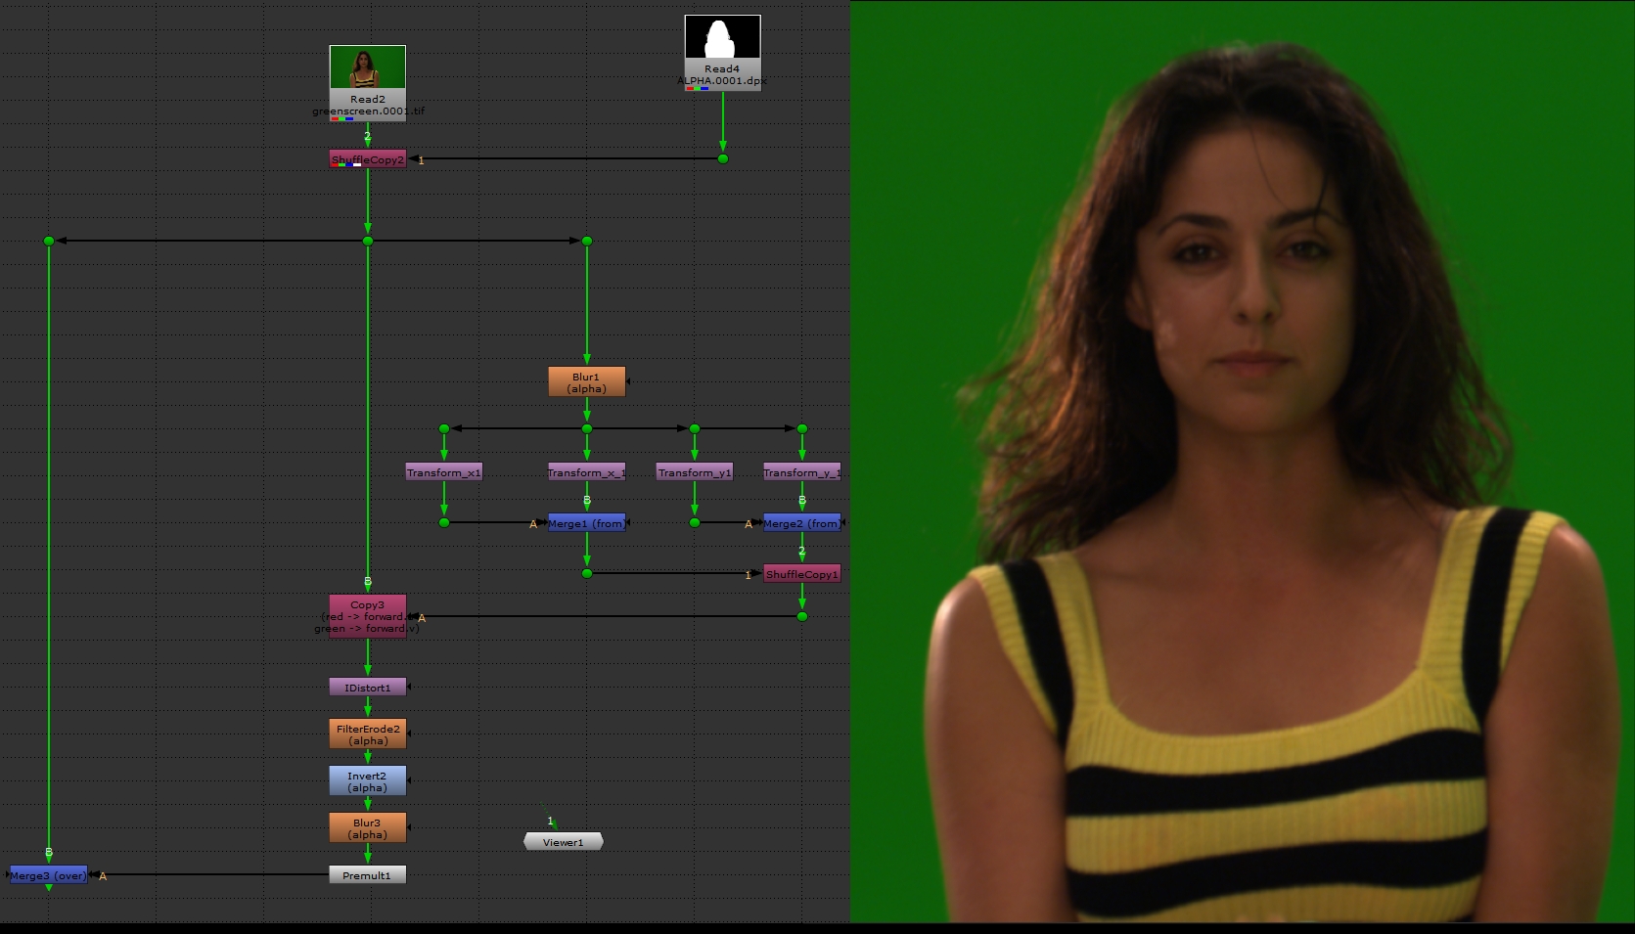This screenshot has height=934, width=1635.
Task: Select the Merge3 (over) node
Action: tap(48, 875)
